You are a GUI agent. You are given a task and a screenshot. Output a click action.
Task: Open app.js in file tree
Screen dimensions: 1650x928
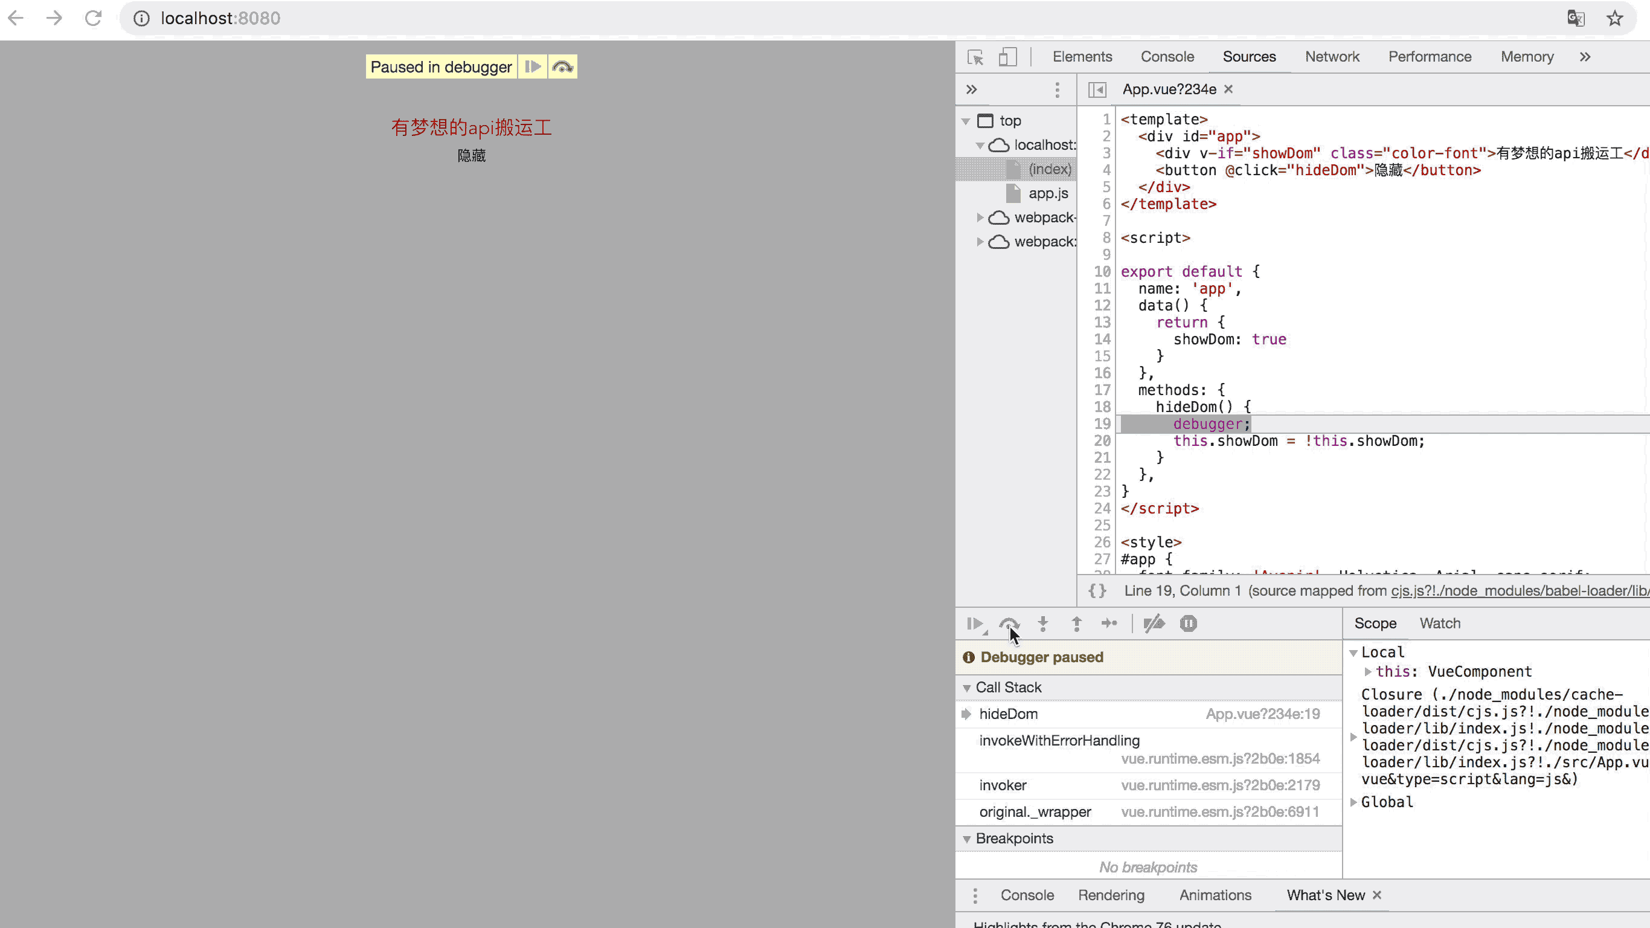[x=1048, y=193]
